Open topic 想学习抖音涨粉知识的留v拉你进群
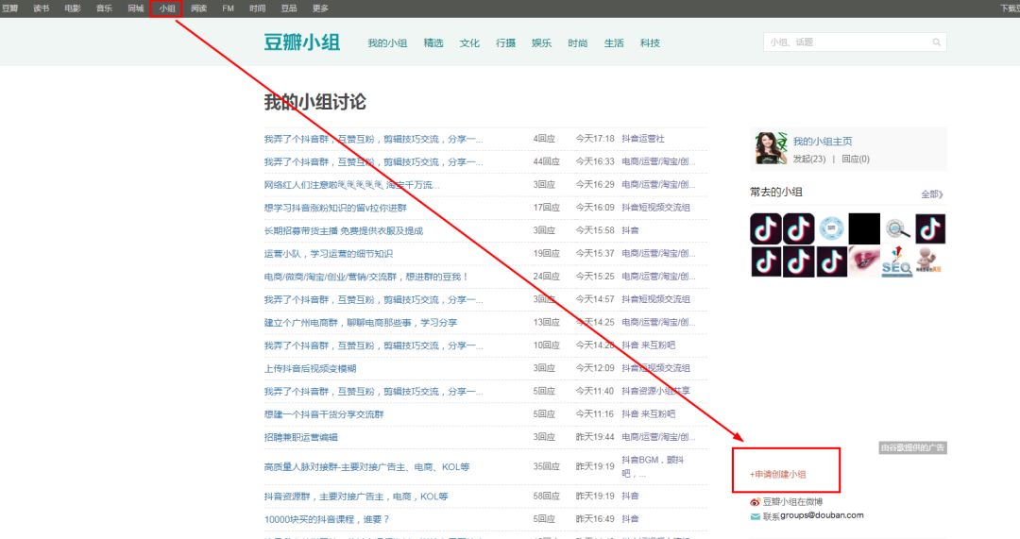The image size is (1020, 539). (335, 208)
